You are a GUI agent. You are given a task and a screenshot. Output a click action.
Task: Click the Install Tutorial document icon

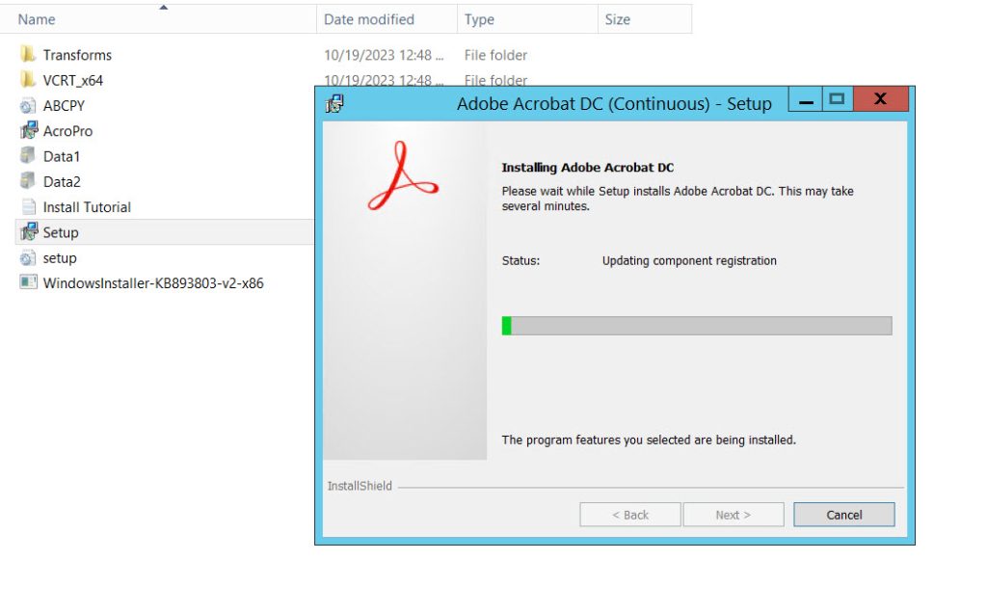[28, 206]
